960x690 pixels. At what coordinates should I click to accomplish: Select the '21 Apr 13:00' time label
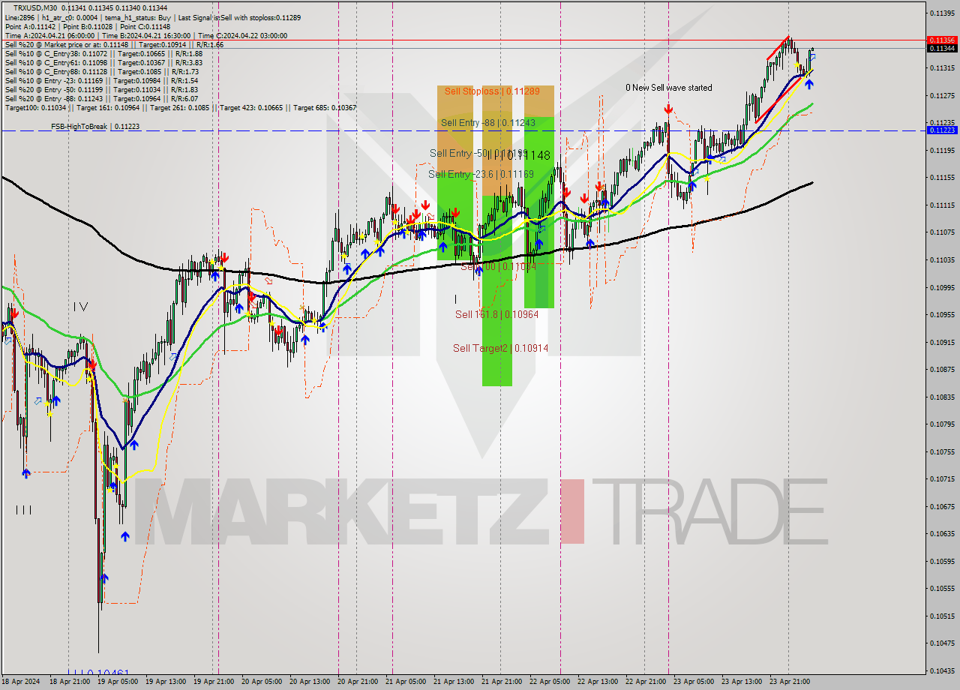point(454,682)
